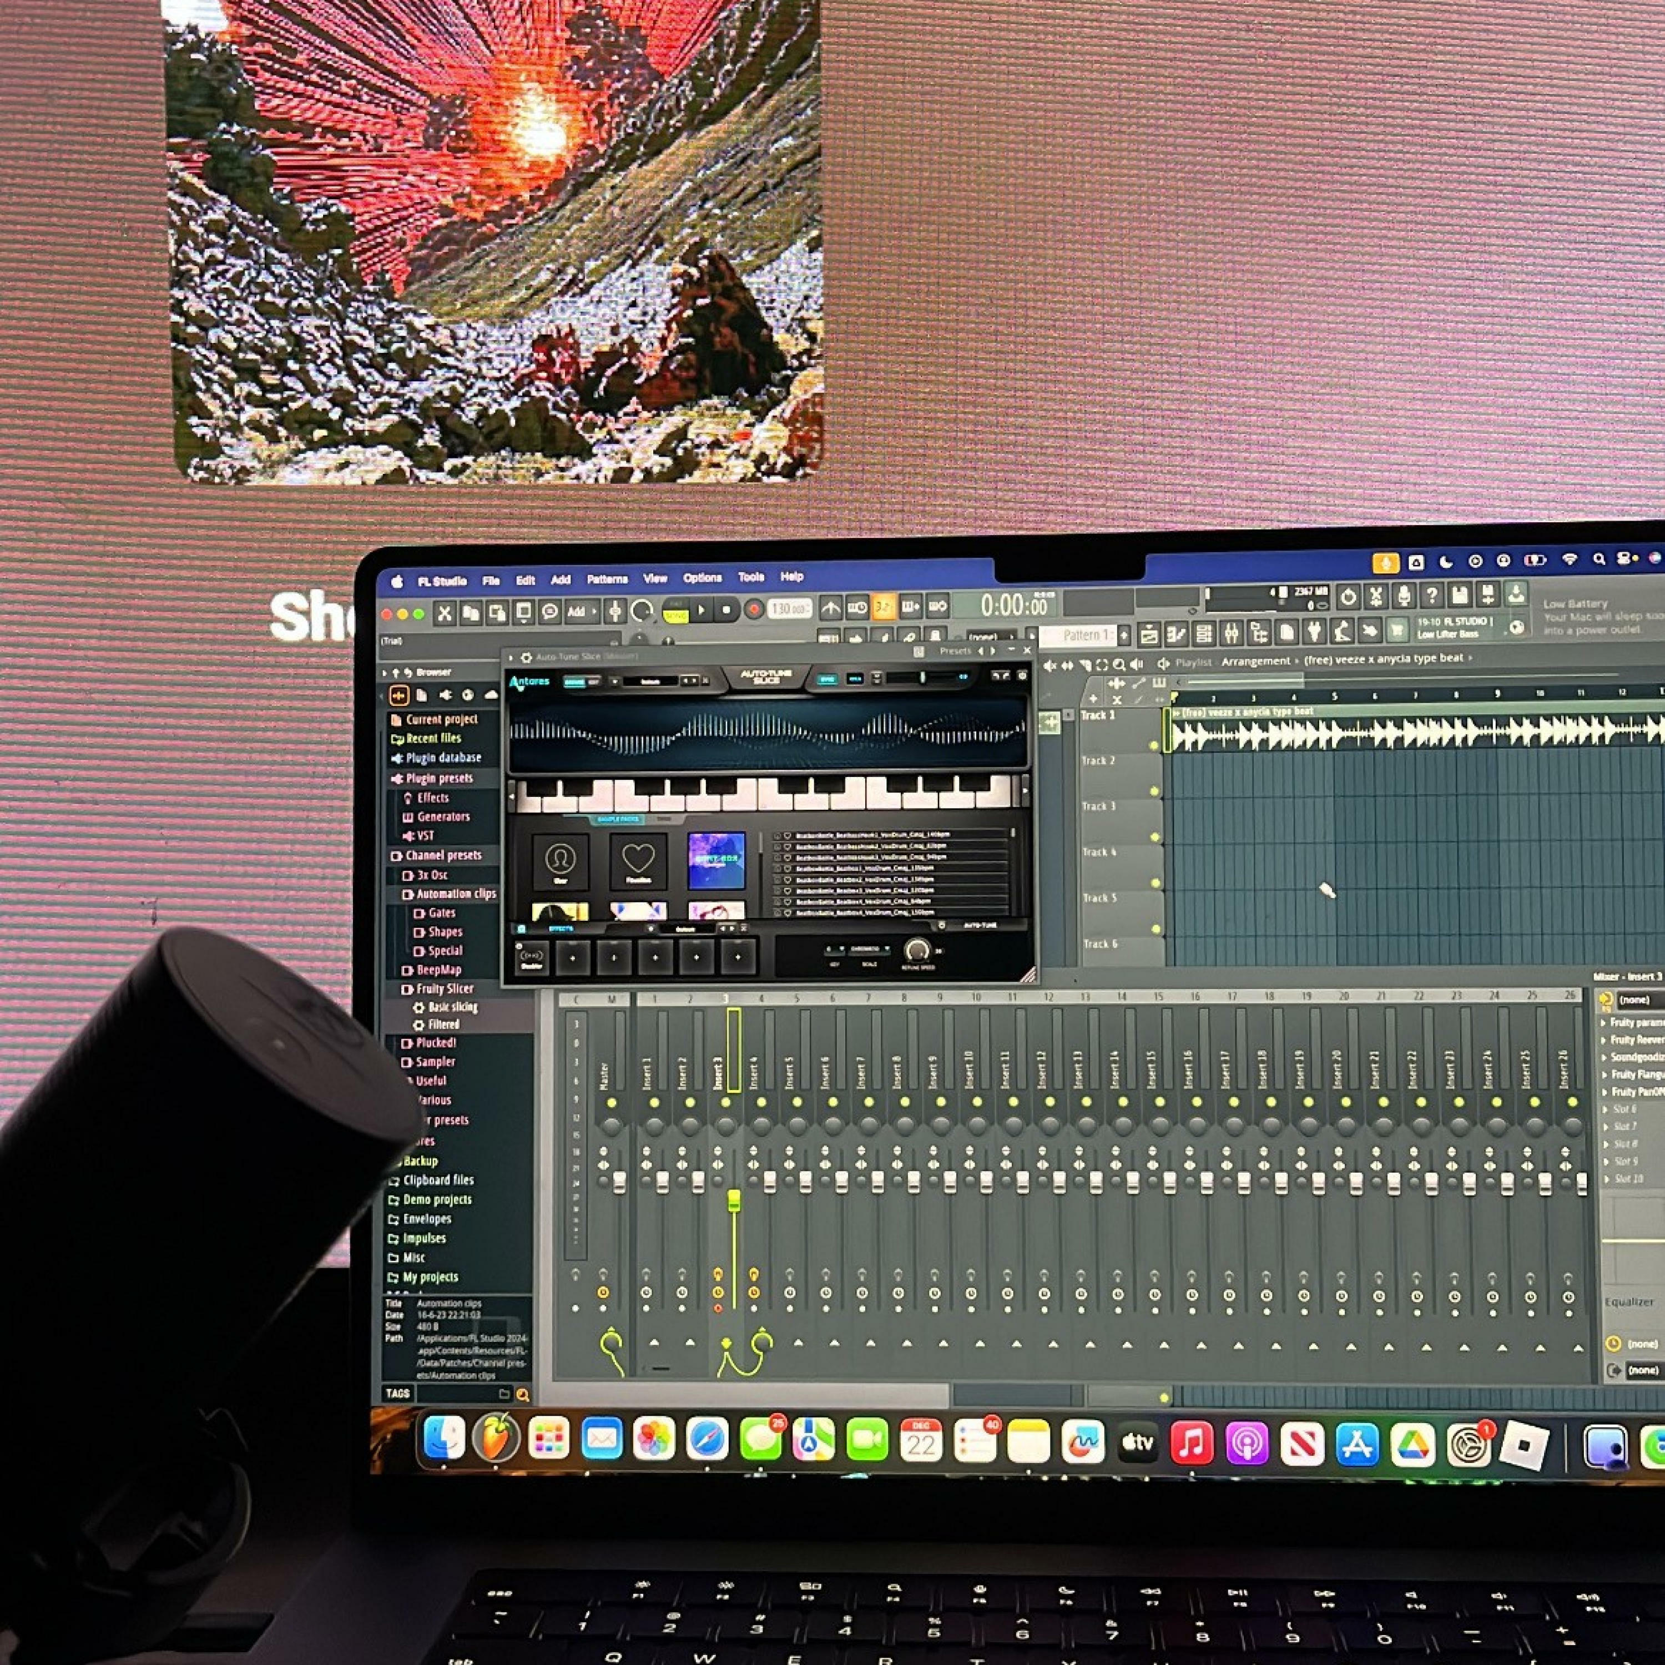Expand the Fruity Reeverb slot arrow
This screenshot has height=1665, width=1665.
click(x=1604, y=1040)
